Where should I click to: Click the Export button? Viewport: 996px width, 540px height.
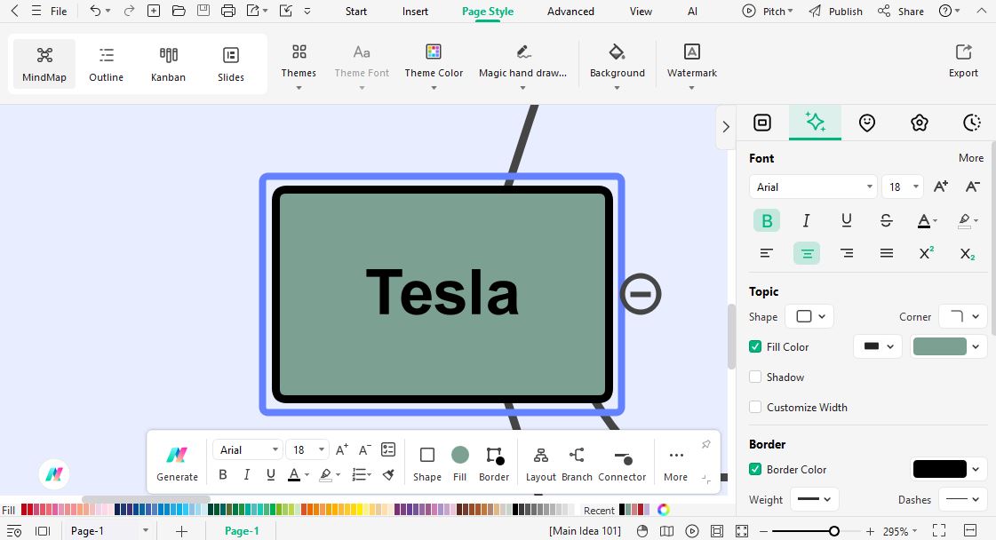(963, 61)
